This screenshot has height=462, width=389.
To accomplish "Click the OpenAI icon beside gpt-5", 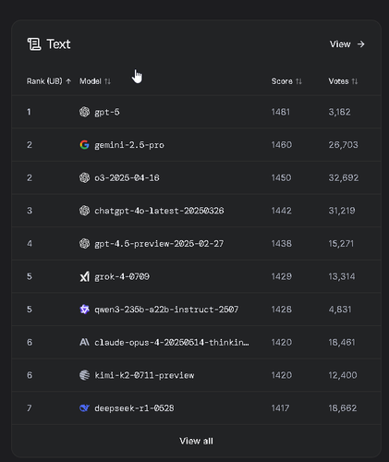I will pos(84,112).
